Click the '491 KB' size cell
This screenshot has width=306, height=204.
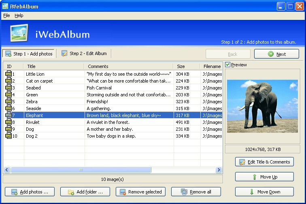pos(183,122)
